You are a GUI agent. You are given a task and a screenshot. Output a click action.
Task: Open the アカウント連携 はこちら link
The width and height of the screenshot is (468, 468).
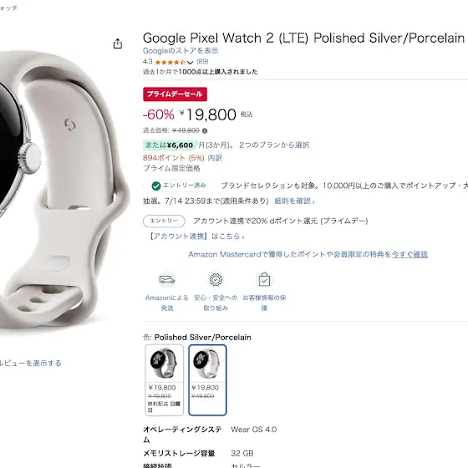coord(196,237)
